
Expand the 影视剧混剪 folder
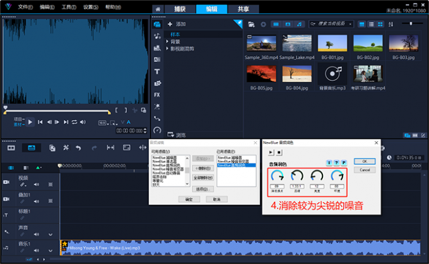(167, 48)
